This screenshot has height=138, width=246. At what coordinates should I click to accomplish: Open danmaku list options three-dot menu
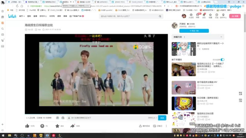tap(184, 37)
